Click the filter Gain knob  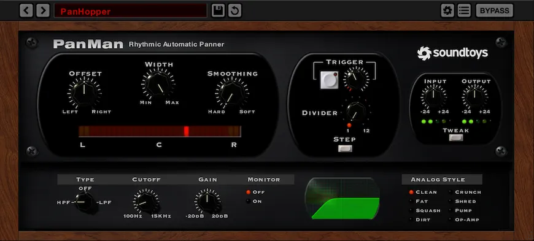click(x=207, y=202)
